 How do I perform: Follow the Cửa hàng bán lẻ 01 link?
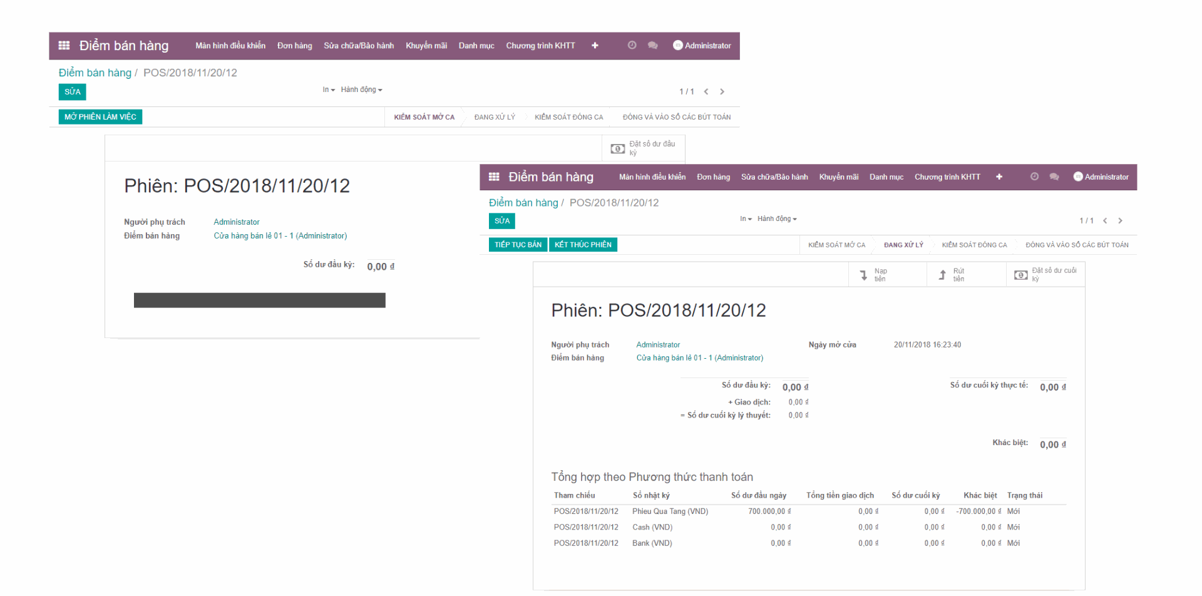pos(699,357)
